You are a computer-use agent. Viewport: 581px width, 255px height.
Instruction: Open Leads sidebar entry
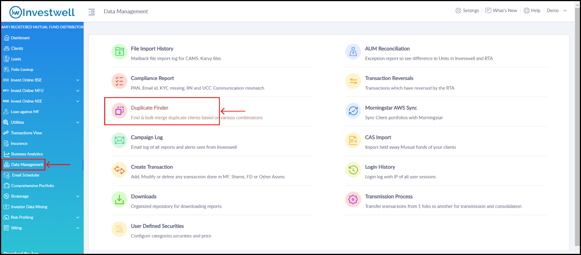coord(16,59)
